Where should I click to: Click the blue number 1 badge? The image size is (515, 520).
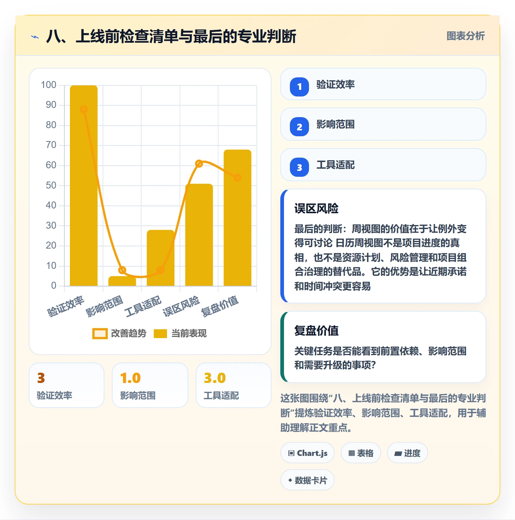299,87
